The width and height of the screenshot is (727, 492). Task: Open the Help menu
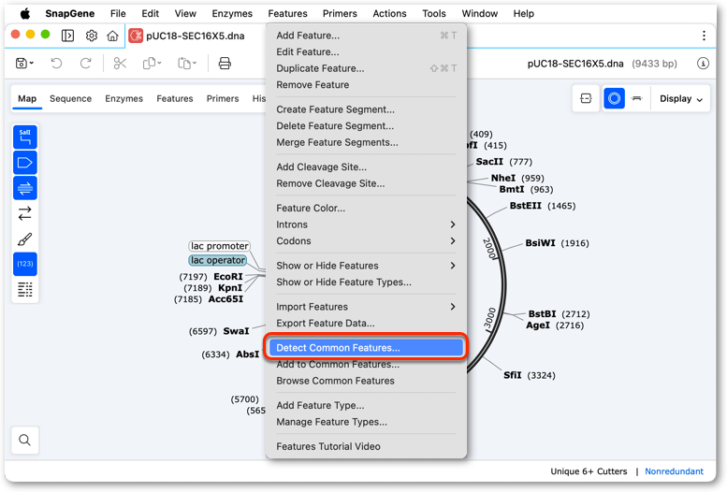tap(523, 13)
